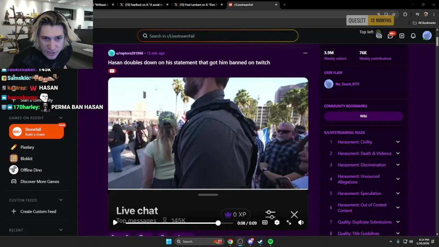This screenshot has height=247, width=439.
Task: Open OBS Studio from the taskbar
Action: [x=240, y=242]
